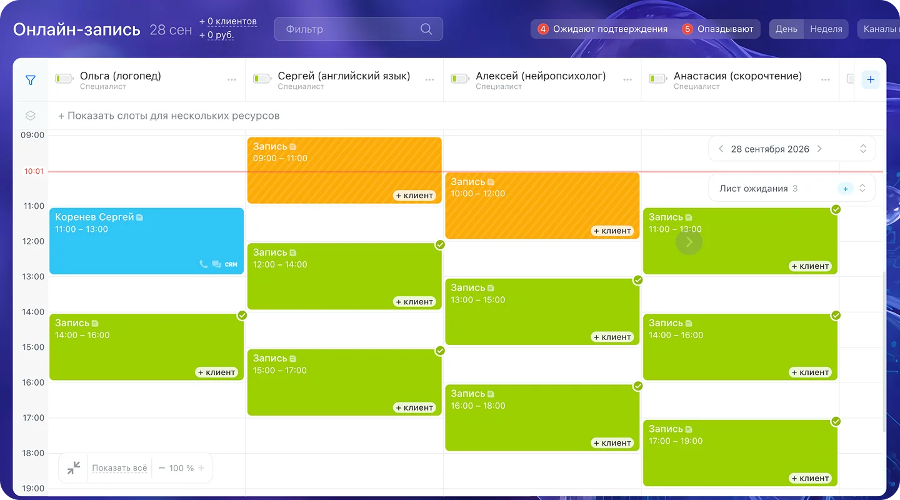Click the Показать всё link
The width and height of the screenshot is (900, 500).
(x=119, y=468)
